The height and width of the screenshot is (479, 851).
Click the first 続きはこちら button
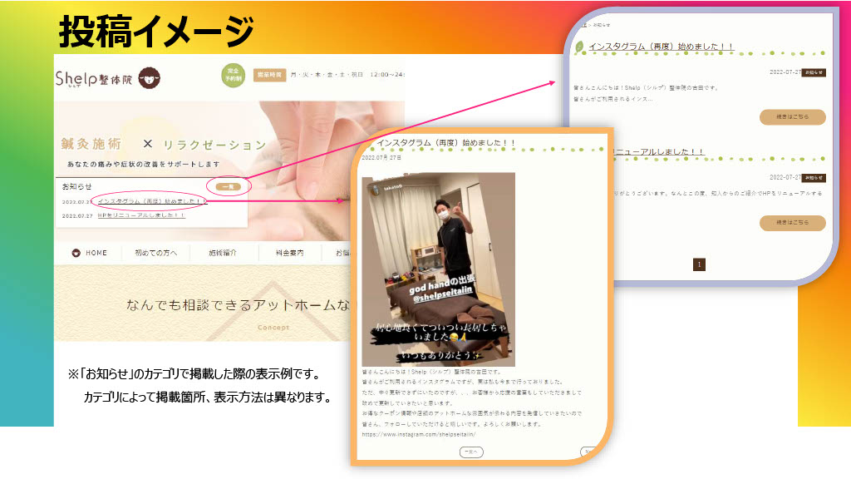792,117
